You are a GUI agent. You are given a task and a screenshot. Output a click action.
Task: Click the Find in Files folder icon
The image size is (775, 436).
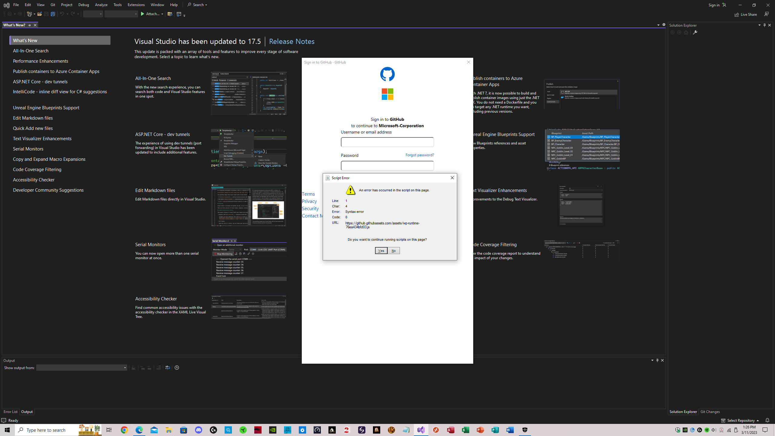(x=170, y=14)
